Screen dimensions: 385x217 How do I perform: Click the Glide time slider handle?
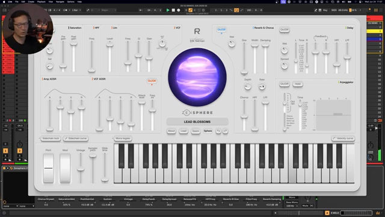point(105,180)
